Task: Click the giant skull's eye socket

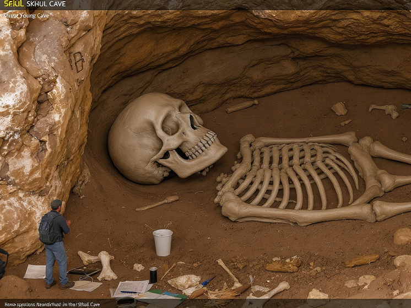Action: point(170,126)
